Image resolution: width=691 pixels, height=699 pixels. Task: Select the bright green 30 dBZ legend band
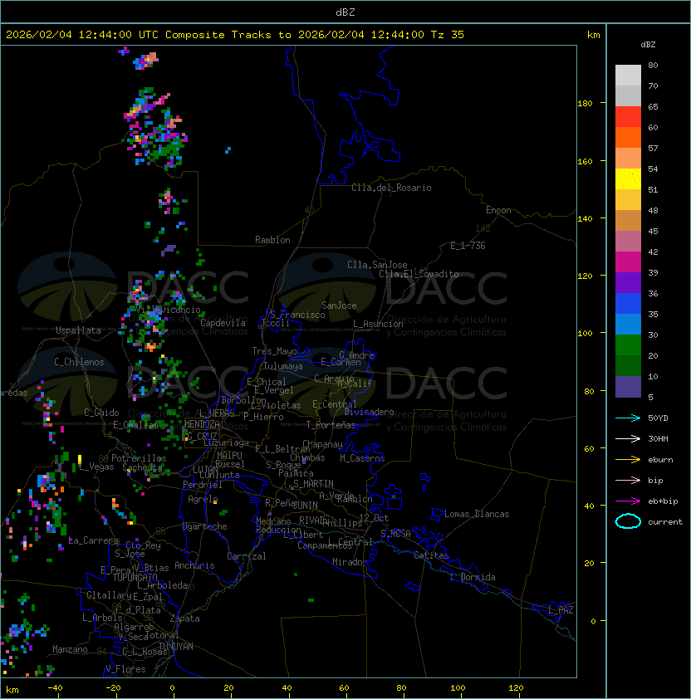click(x=628, y=345)
